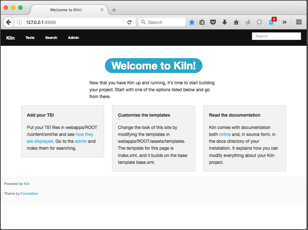Click the Kiln site search box

(276, 36)
